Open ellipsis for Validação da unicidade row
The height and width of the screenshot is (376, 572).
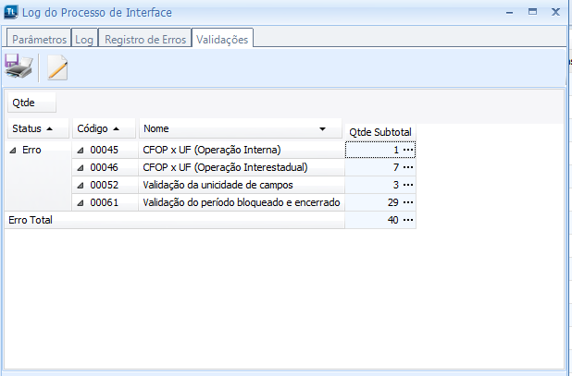408,185
